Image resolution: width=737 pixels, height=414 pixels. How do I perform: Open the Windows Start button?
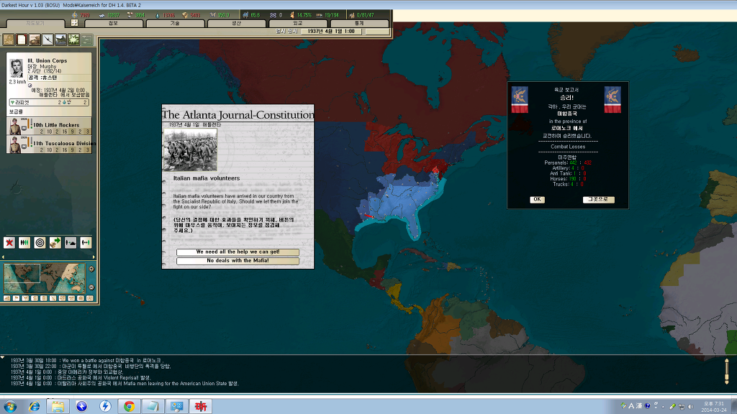[x=10, y=406]
